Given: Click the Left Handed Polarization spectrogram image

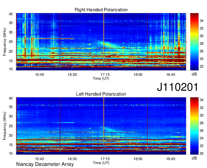Looking at the screenshot, I should 101,126.
